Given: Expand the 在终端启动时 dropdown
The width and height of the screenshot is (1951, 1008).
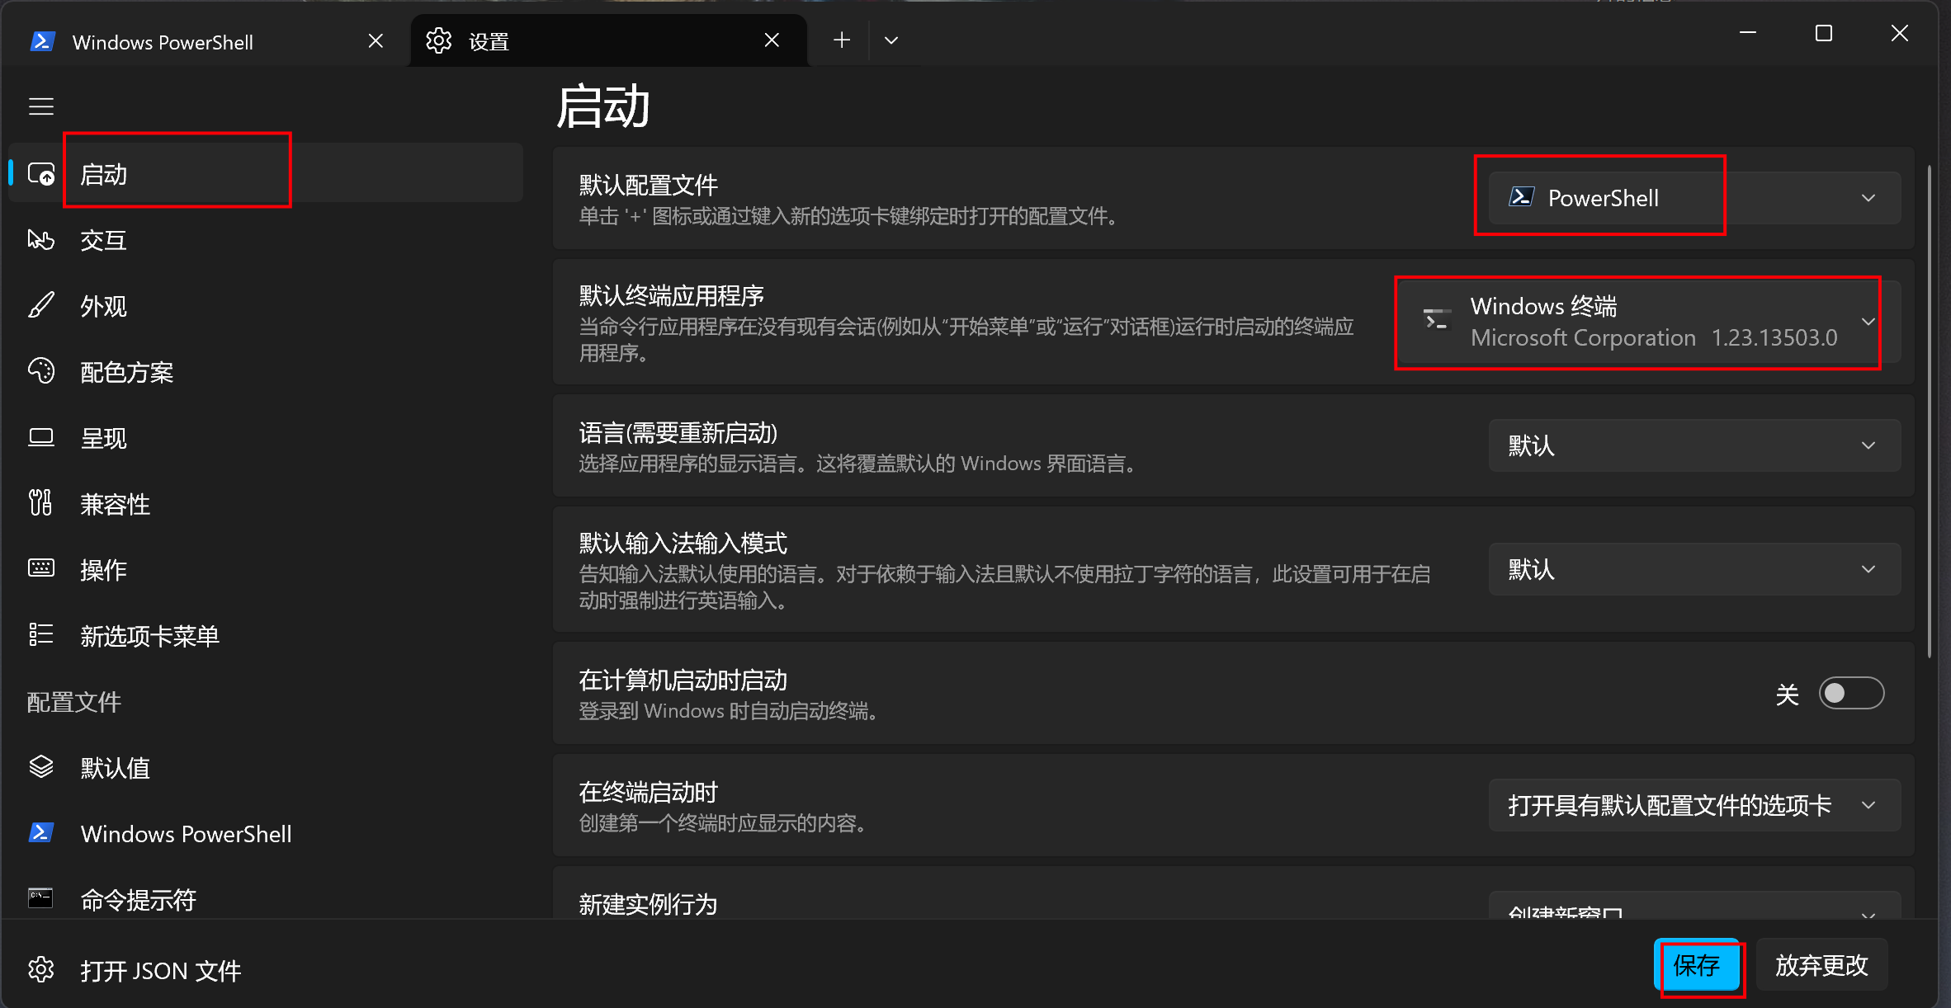Looking at the screenshot, I should (1868, 805).
